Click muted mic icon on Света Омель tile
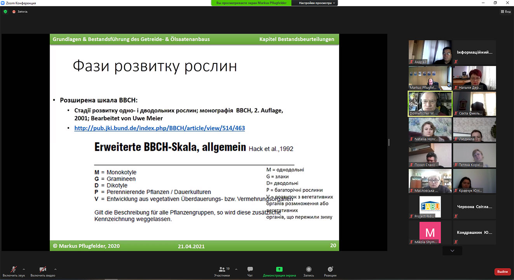 click(x=456, y=114)
